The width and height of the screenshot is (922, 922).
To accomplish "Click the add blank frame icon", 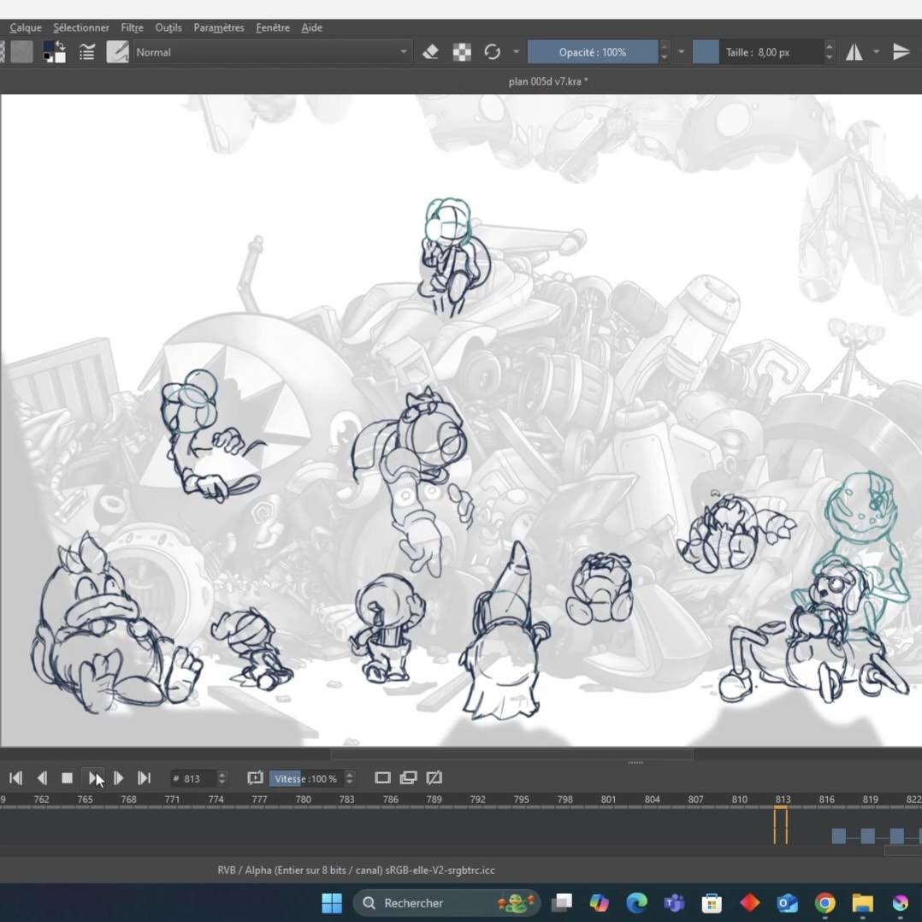I will point(382,777).
